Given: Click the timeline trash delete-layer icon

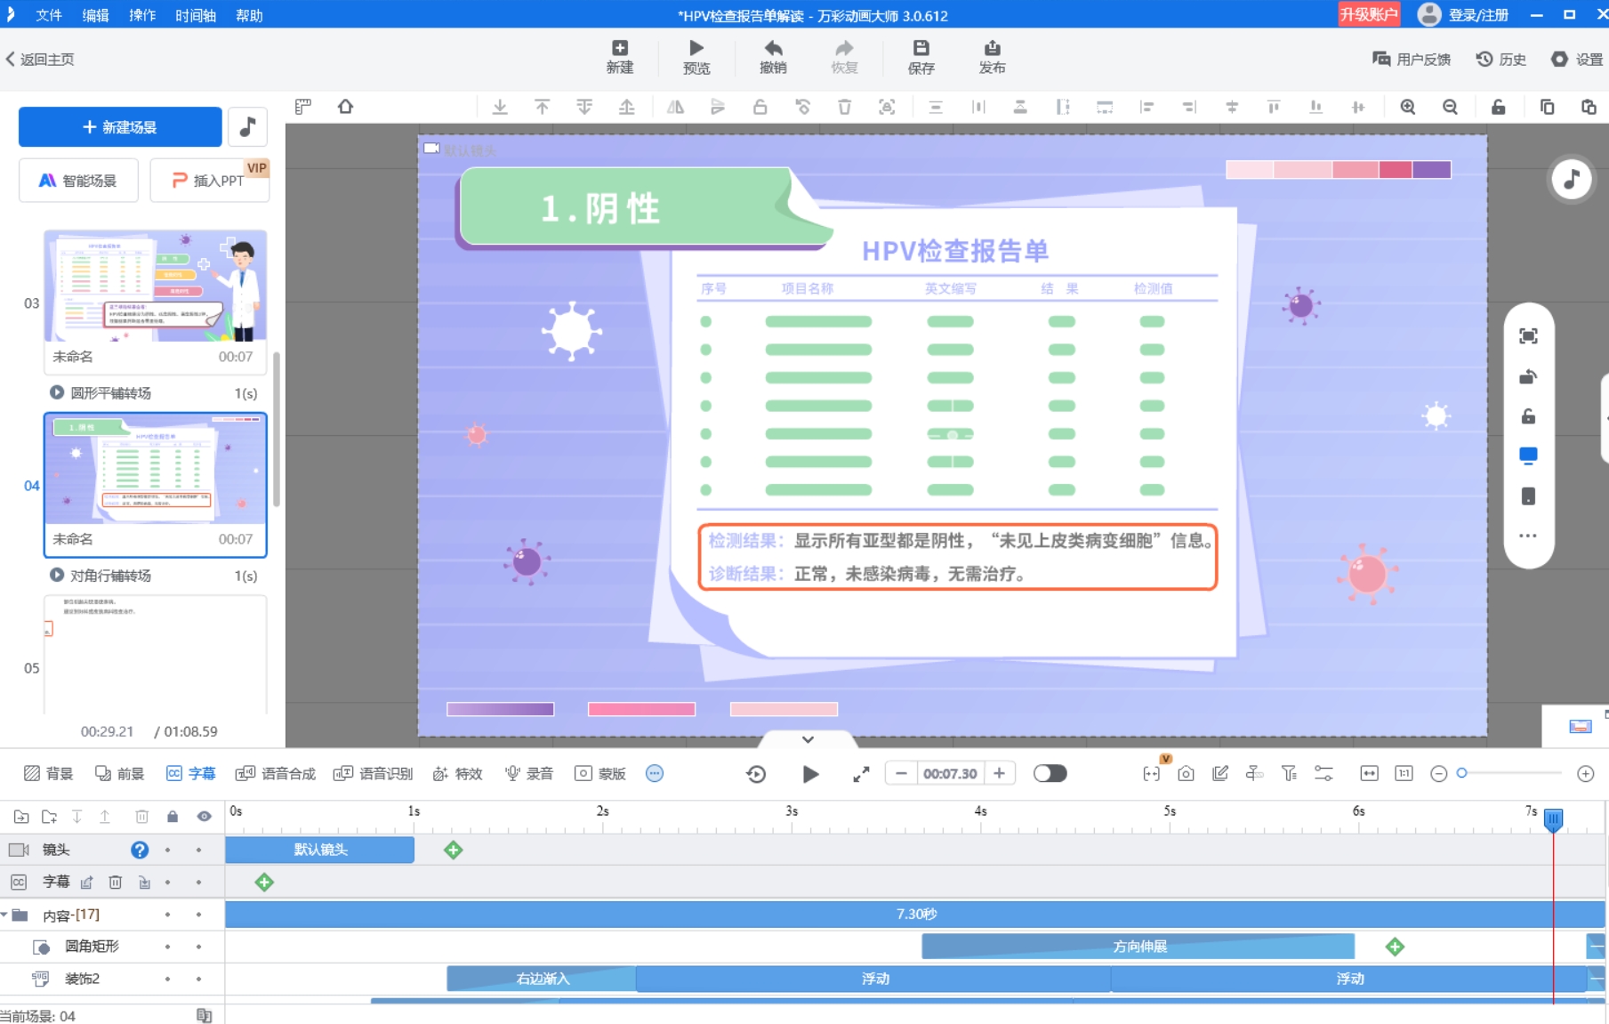Looking at the screenshot, I should [141, 817].
